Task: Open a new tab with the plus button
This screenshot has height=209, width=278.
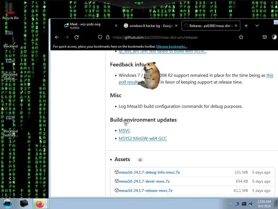Action: pyautogui.click(x=246, y=26)
